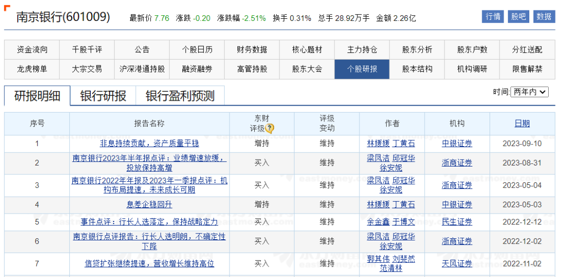The width and height of the screenshot is (566, 277).
Task: Click author 郭其伟
Action: click(x=378, y=259)
